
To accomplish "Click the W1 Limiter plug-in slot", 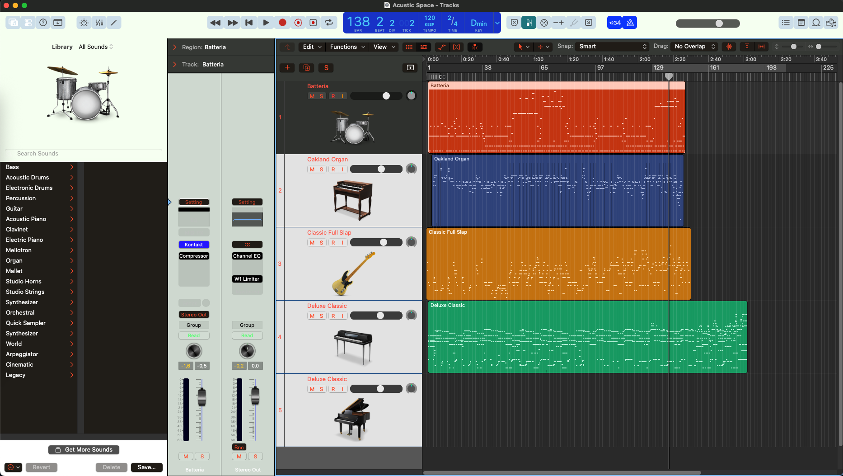I will click(x=247, y=279).
